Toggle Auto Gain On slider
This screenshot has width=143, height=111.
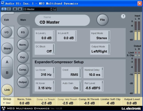point(80,86)
